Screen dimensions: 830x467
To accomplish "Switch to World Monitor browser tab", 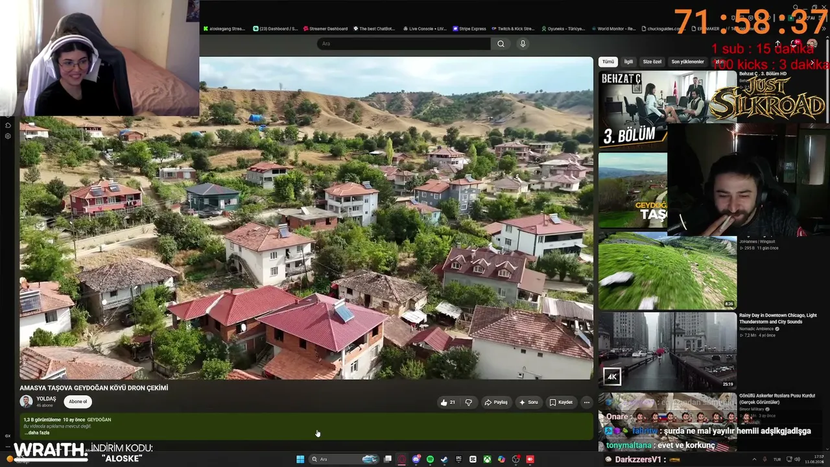I will [x=613, y=29].
